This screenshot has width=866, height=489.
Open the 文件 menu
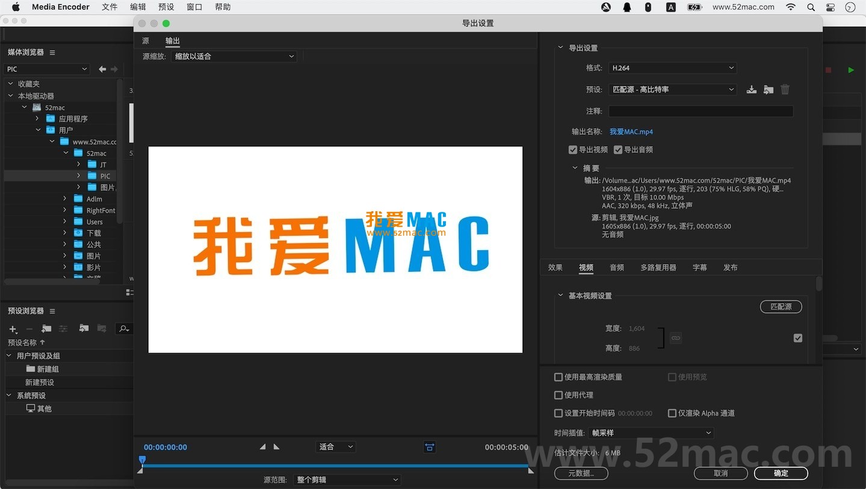[110, 7]
